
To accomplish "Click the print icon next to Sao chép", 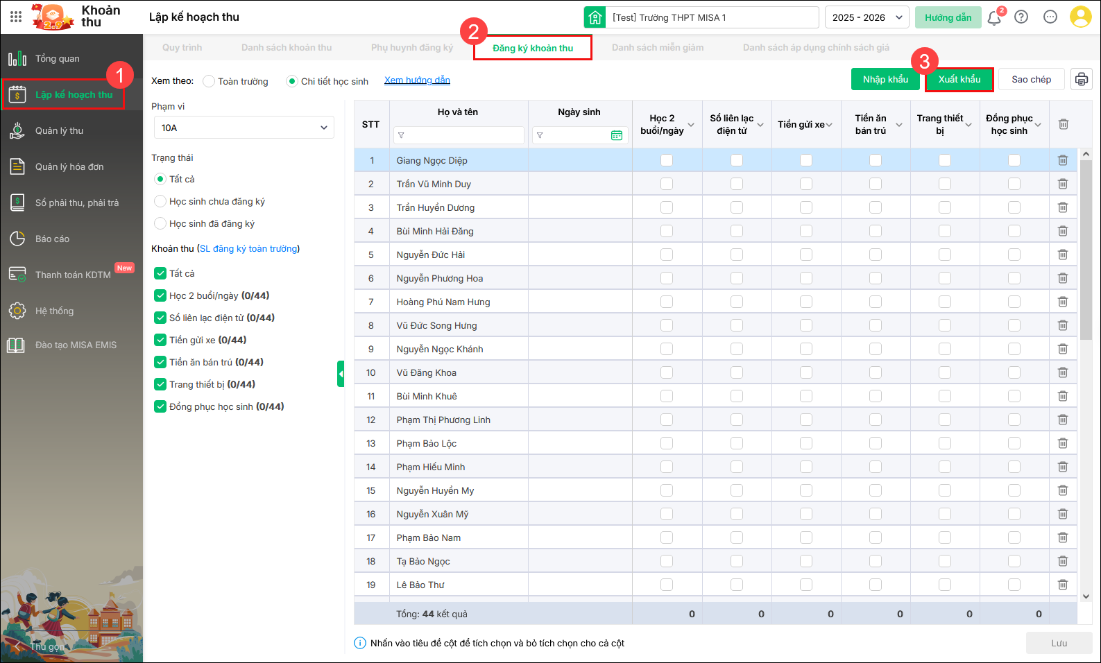I will [x=1081, y=79].
